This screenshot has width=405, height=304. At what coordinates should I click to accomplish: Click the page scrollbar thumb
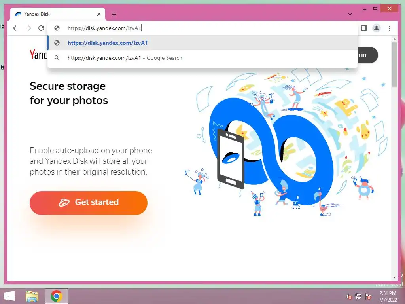point(394,65)
